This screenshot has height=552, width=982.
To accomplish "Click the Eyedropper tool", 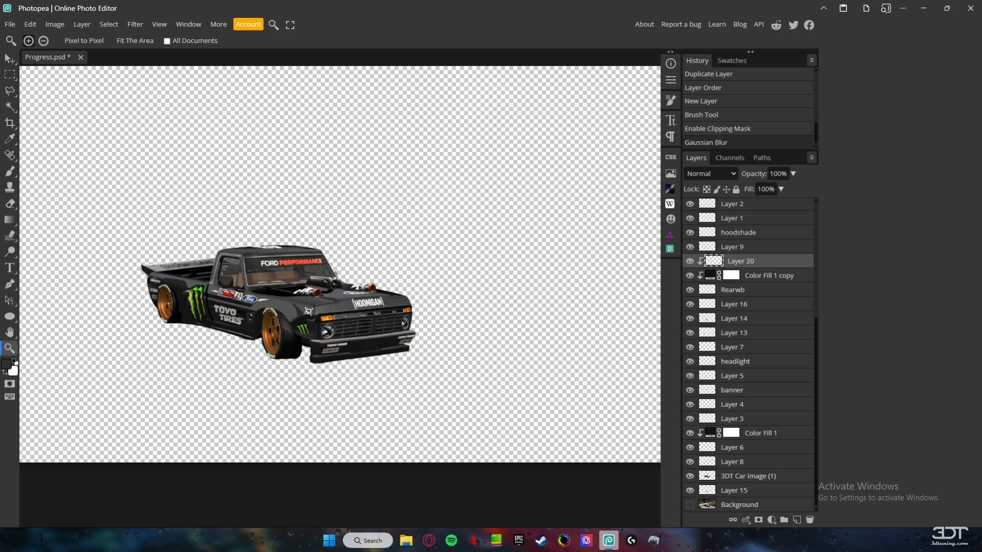I will click(10, 139).
